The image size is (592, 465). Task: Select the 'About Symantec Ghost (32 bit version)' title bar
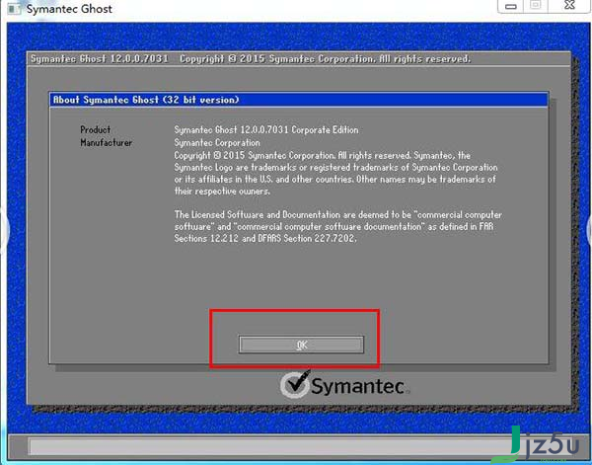click(x=299, y=100)
